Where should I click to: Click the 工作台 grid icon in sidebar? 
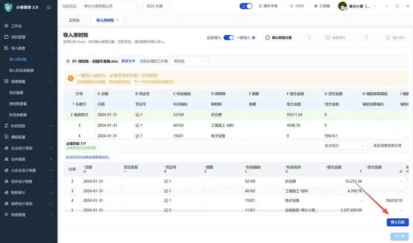[x=6, y=26]
